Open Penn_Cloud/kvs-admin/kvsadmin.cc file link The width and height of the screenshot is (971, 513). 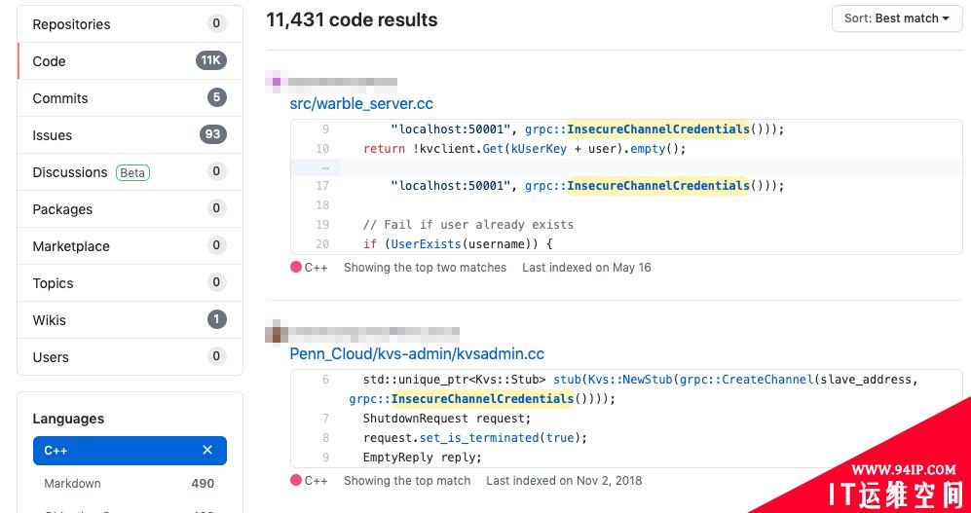(417, 354)
